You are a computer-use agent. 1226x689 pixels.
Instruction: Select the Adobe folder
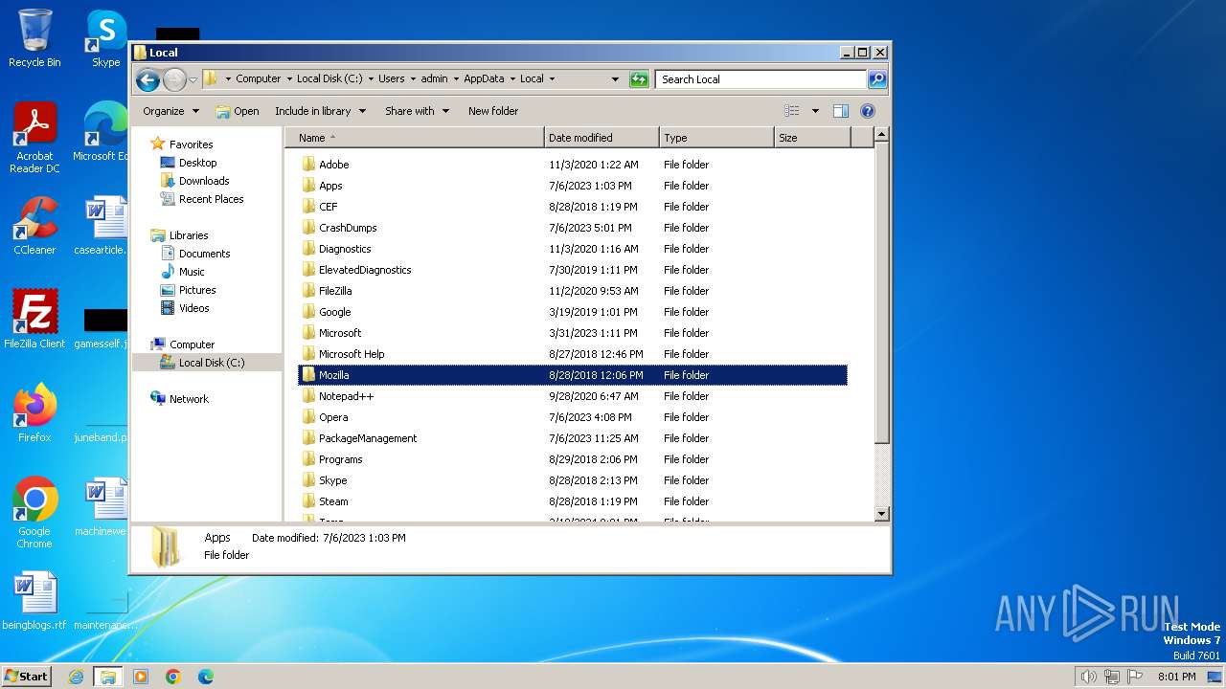click(573, 165)
